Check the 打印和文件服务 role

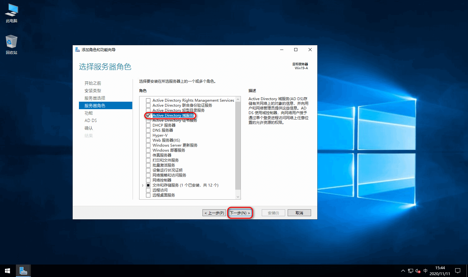pos(148,160)
